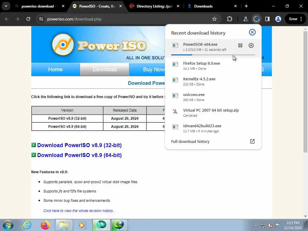Image resolution: width=308 pixels, height=231 pixels.
Task: Close the PowerISO - Create tab
Action: coord(121,6)
